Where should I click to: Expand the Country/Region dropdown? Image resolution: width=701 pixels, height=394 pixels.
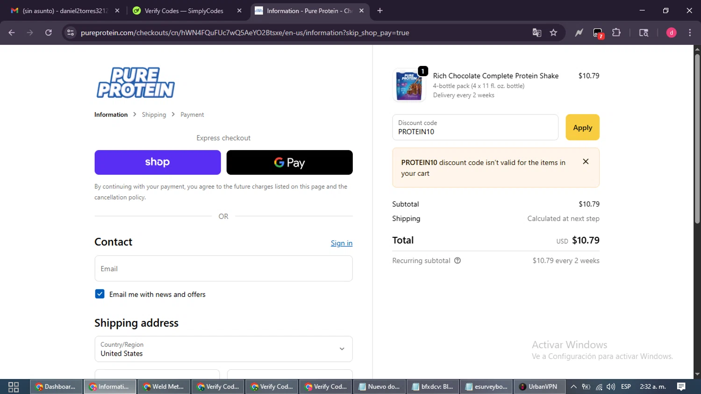tap(223, 349)
